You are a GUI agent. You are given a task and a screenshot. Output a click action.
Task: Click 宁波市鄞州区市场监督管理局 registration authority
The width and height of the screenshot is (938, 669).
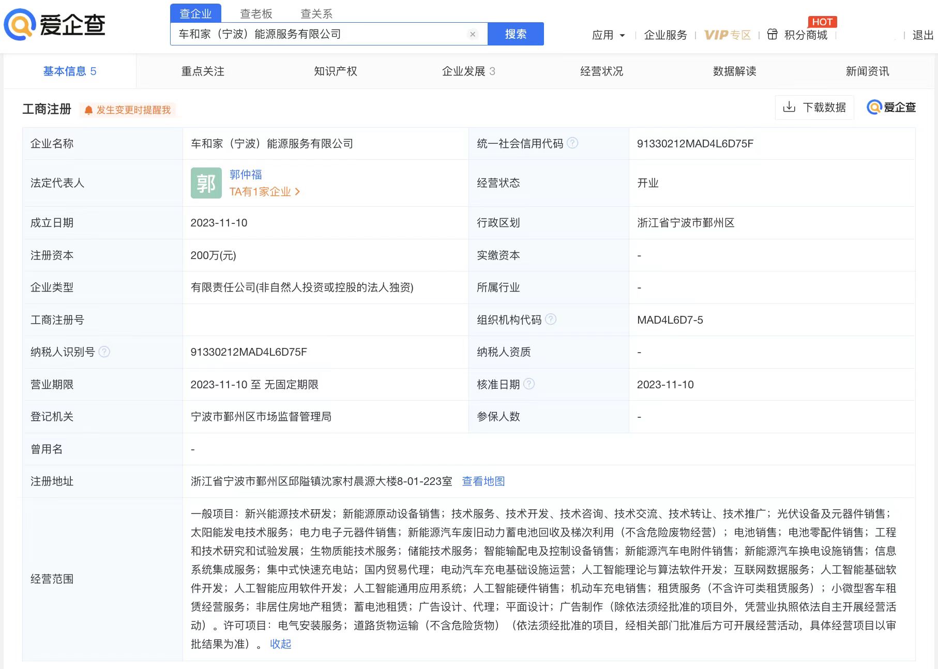[261, 417]
